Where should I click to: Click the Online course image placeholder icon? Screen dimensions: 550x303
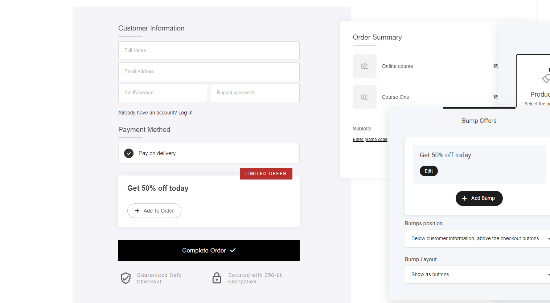coord(365,66)
